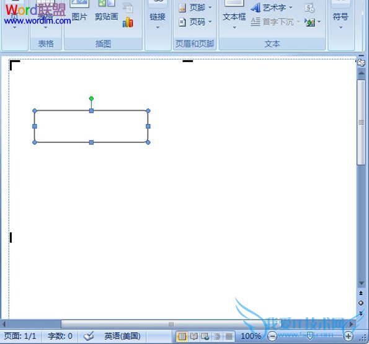The height and width of the screenshot is (344, 369).
Task: Switch to Draft view
Action: click(229, 337)
